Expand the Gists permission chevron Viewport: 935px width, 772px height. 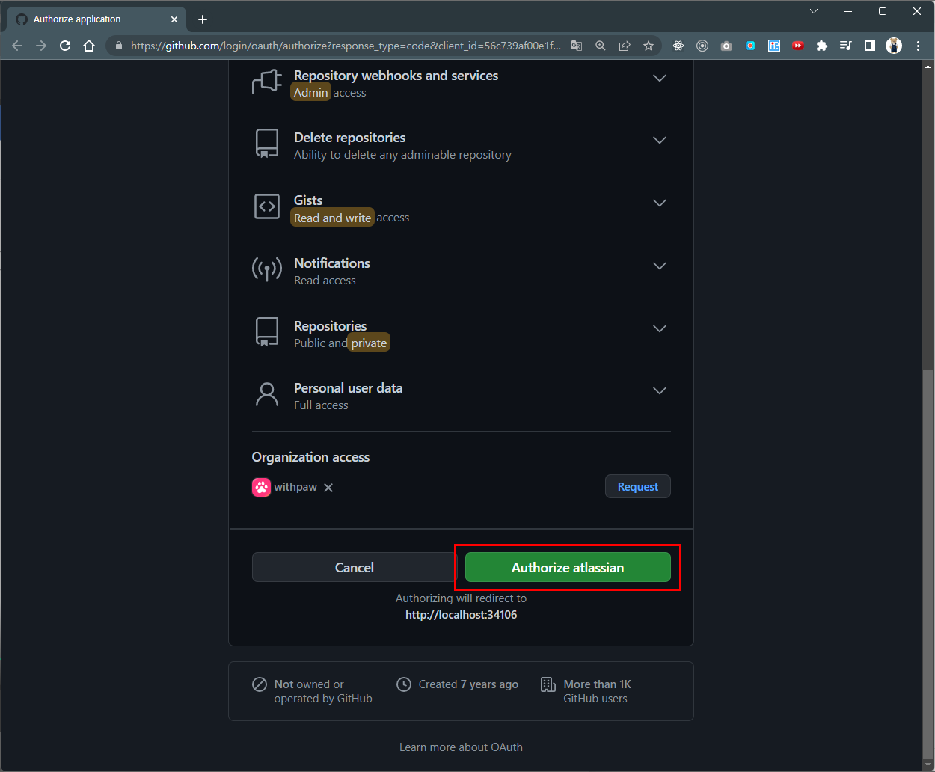(660, 203)
